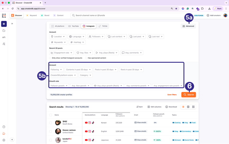The width and height of the screenshot is (229, 144).
Task: Expand the sidebar with double chevron
Action: tap(12, 23)
